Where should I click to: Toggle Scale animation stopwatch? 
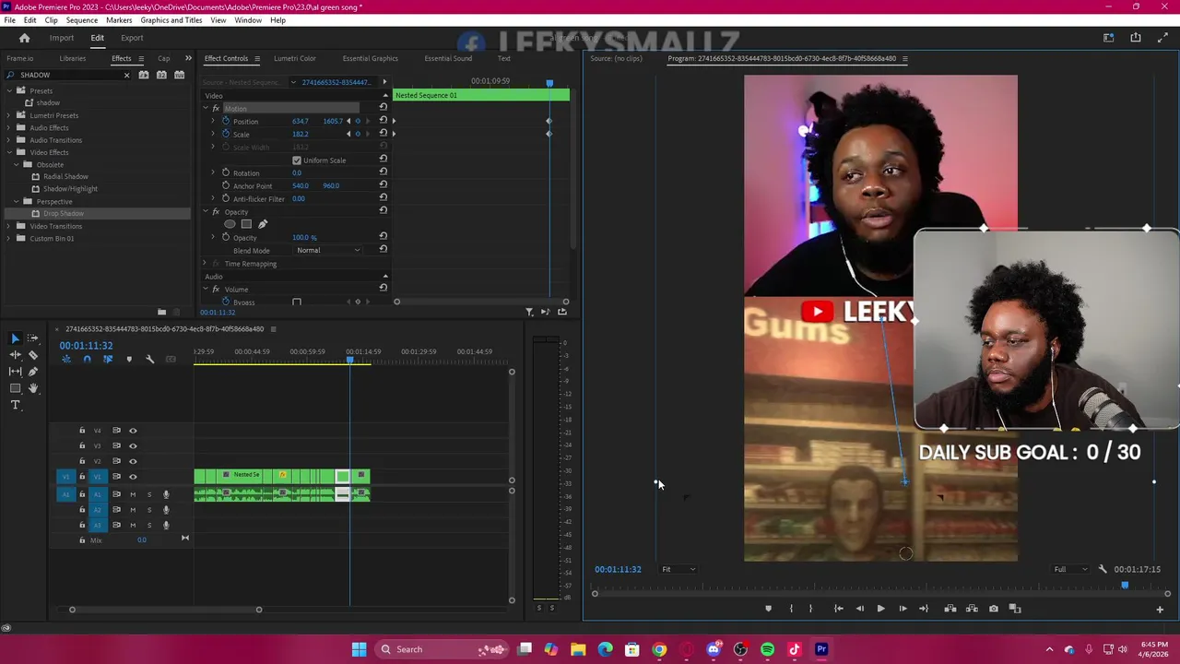tap(226, 134)
